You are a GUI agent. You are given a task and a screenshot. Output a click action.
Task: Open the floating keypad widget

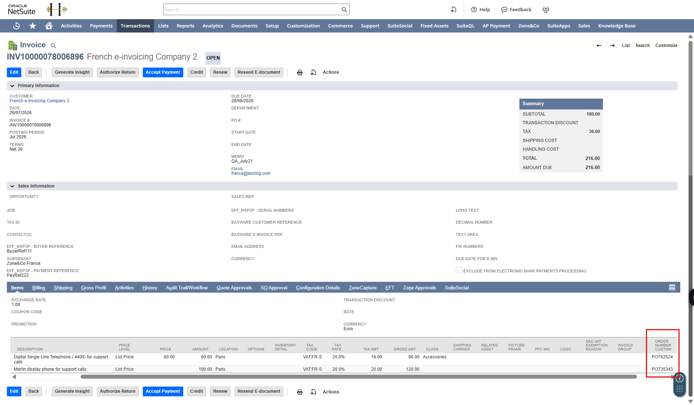[680, 389]
